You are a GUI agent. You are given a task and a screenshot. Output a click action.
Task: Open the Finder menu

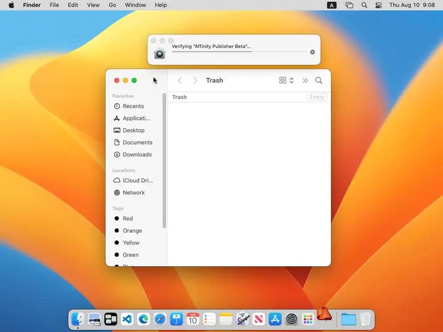point(32,5)
